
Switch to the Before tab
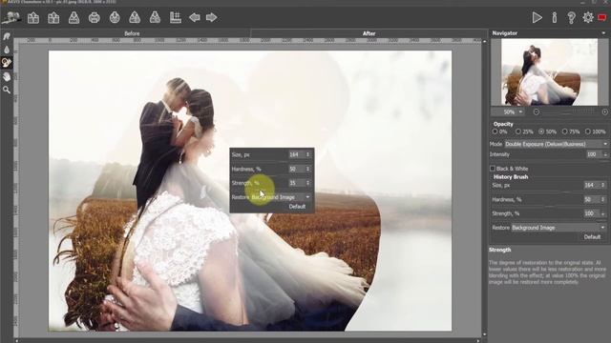click(132, 33)
